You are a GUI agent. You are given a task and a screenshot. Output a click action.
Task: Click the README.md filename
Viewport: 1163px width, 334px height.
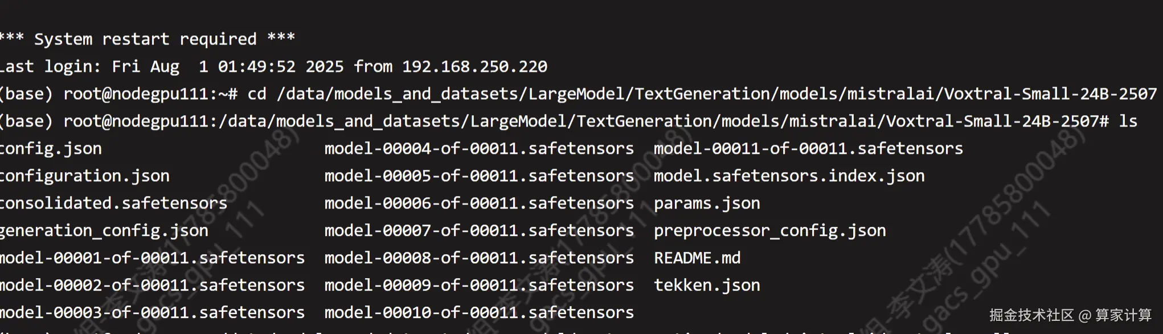697,258
